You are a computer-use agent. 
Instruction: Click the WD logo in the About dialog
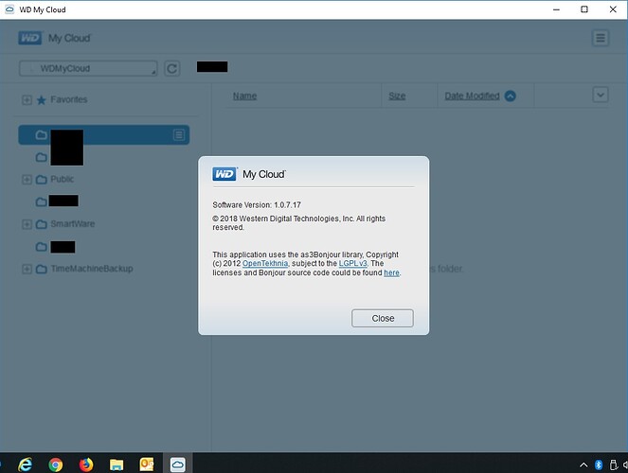(x=224, y=174)
